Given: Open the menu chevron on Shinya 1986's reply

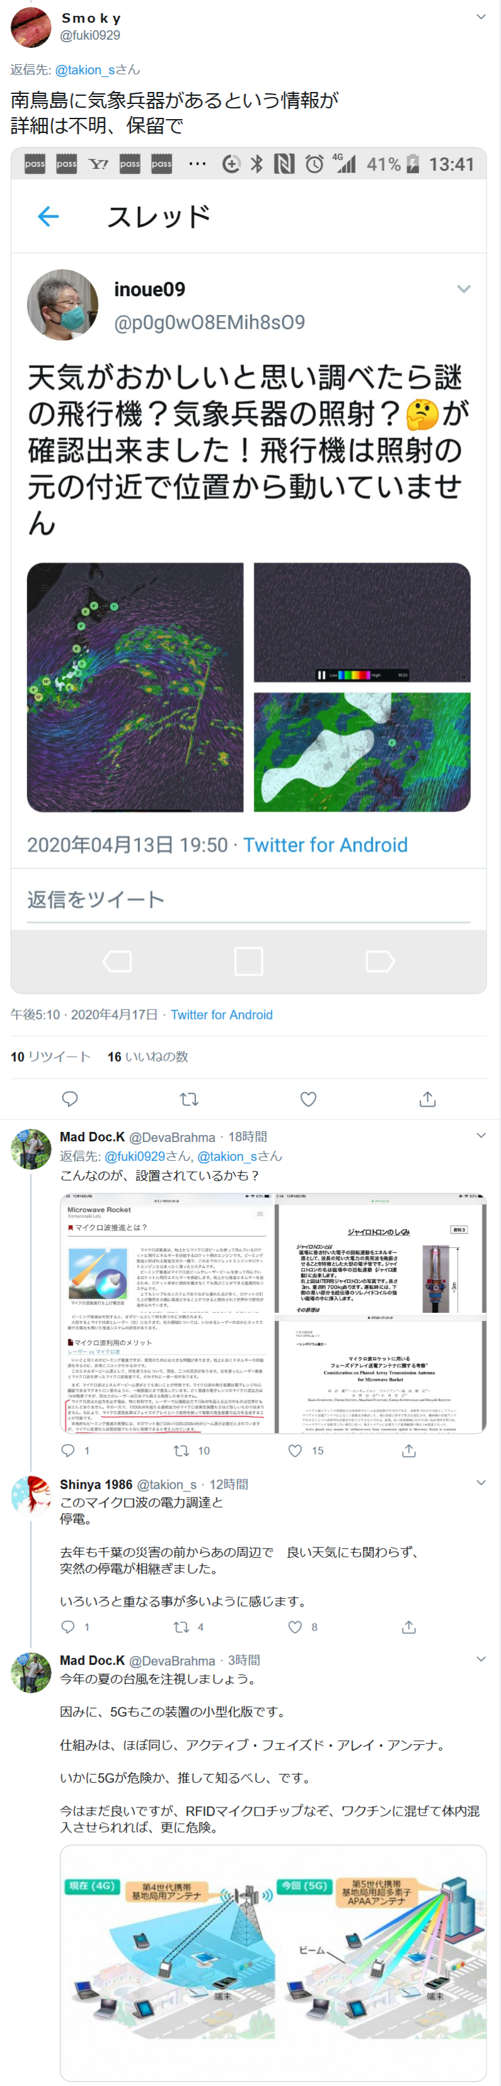Looking at the screenshot, I should coord(481,1483).
